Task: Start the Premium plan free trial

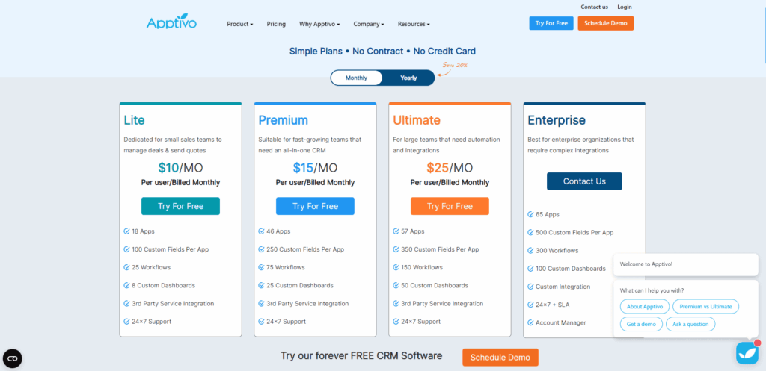Action: pyautogui.click(x=315, y=206)
